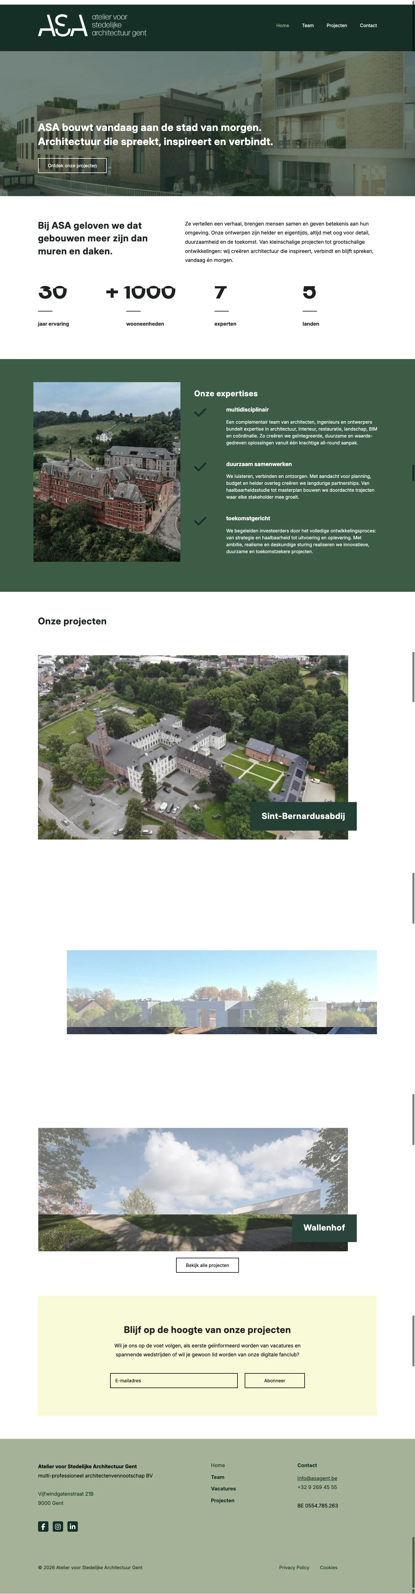Screen dimensions: 415x1594
Task: Click the info@asagent.be email link
Action: (x=317, y=1478)
